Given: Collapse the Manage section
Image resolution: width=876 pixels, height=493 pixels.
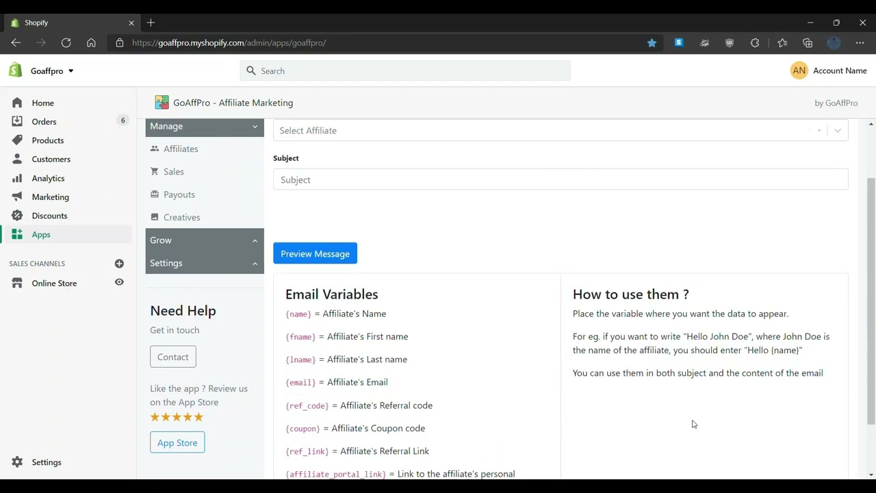Looking at the screenshot, I should (205, 126).
